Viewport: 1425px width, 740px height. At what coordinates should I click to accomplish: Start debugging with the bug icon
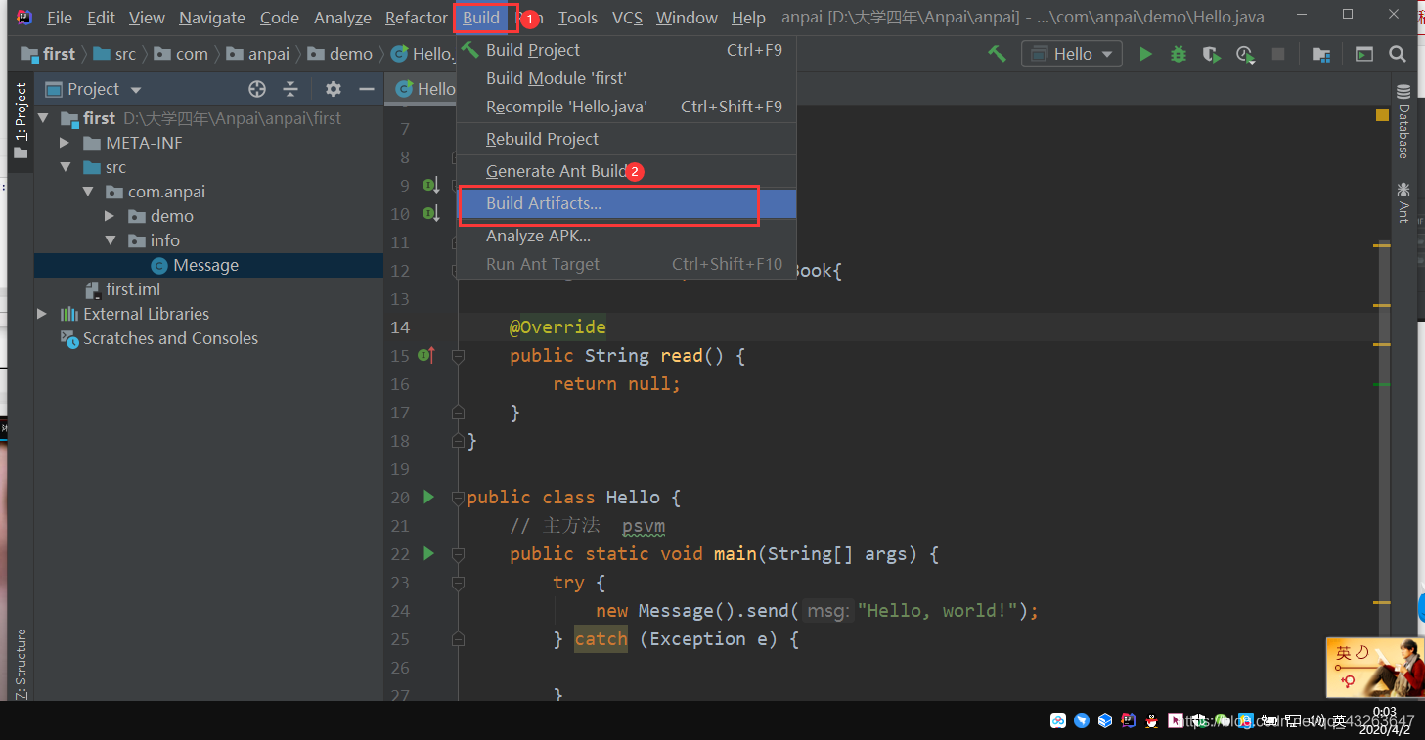click(1179, 54)
